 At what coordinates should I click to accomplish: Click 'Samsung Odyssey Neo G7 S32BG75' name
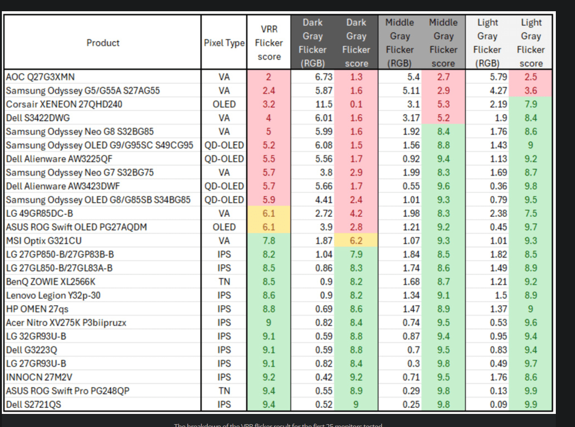80,173
